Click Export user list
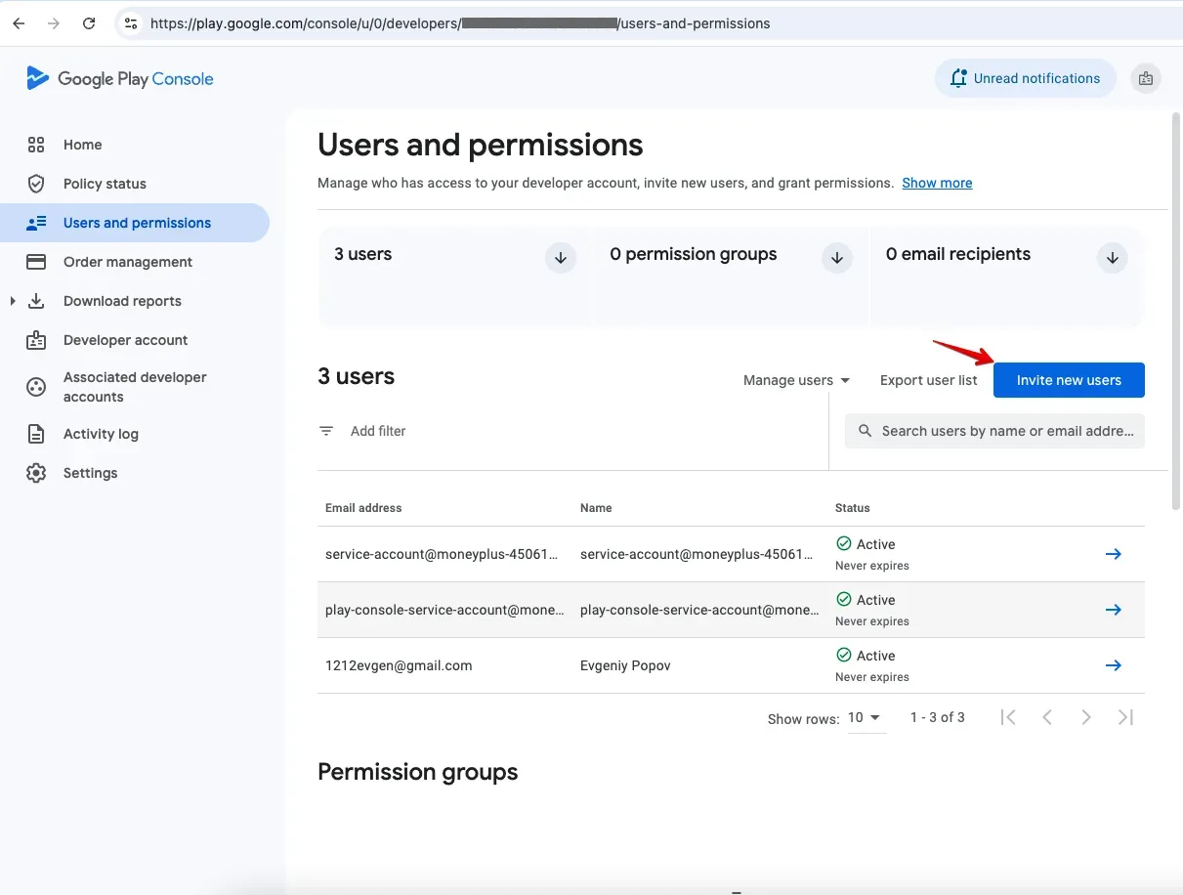The height and width of the screenshot is (895, 1183). pyautogui.click(x=928, y=380)
